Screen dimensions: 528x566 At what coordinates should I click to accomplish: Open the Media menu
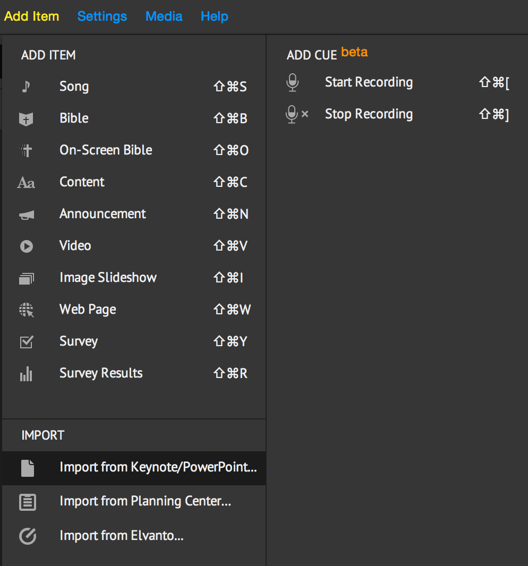pos(164,16)
